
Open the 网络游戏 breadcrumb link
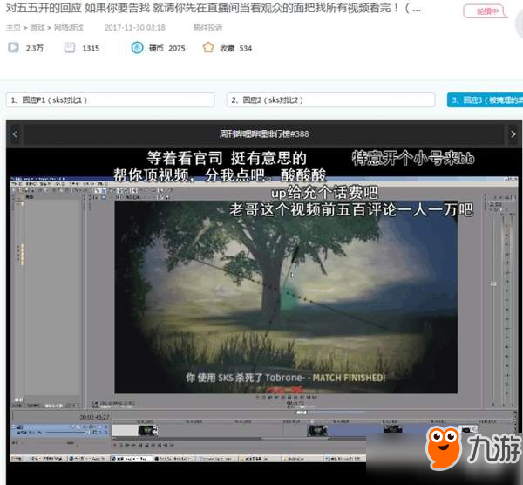[x=68, y=28]
